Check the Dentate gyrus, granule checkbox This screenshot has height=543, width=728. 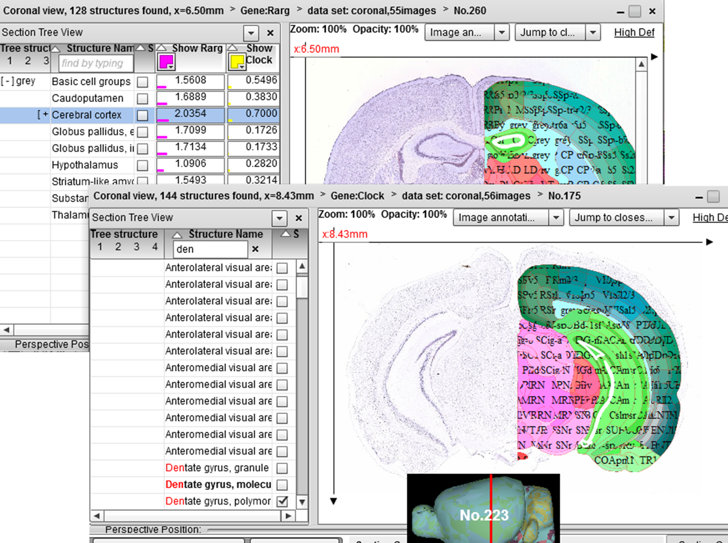coord(282,468)
